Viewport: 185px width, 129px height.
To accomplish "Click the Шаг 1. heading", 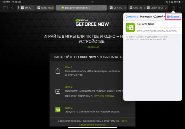I will point(69,67).
